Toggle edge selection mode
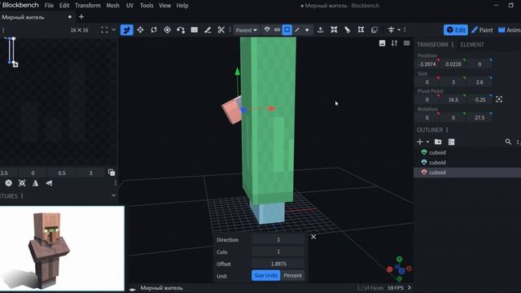 (297, 30)
